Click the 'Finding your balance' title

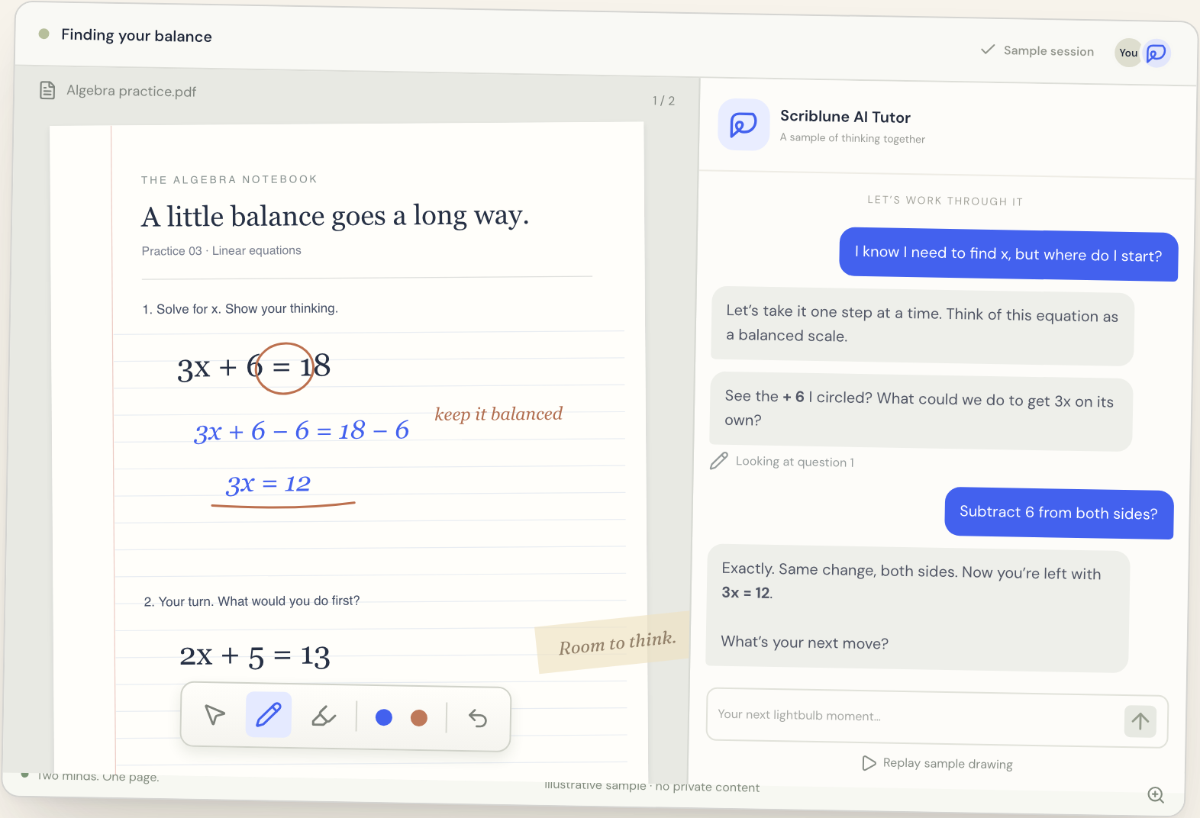point(137,35)
